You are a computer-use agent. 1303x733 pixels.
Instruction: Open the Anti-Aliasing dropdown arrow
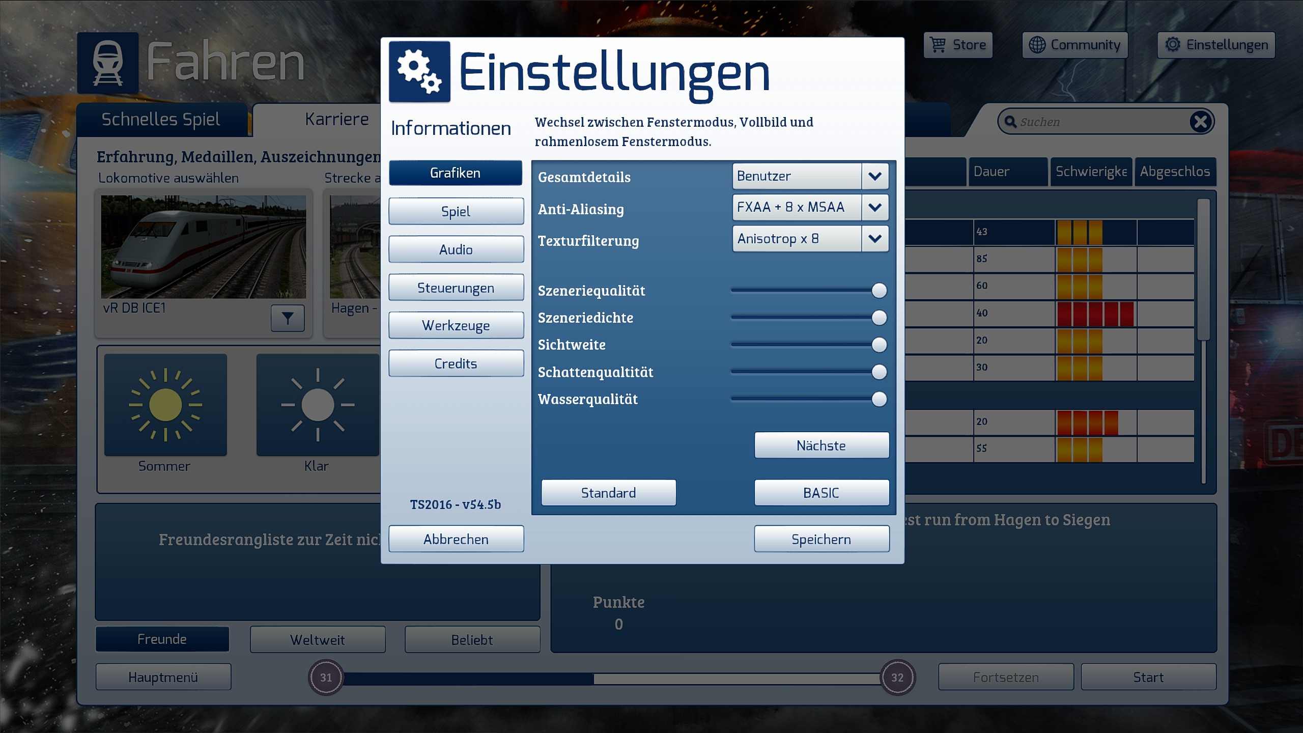tap(875, 207)
